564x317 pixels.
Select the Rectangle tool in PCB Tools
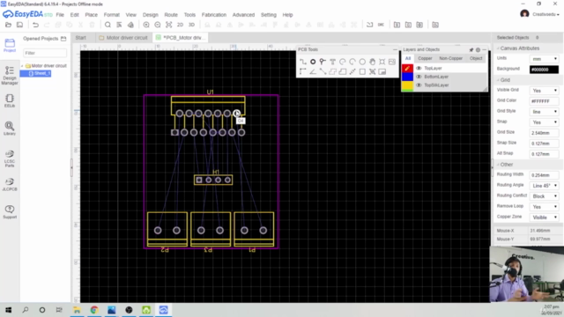pos(362,71)
